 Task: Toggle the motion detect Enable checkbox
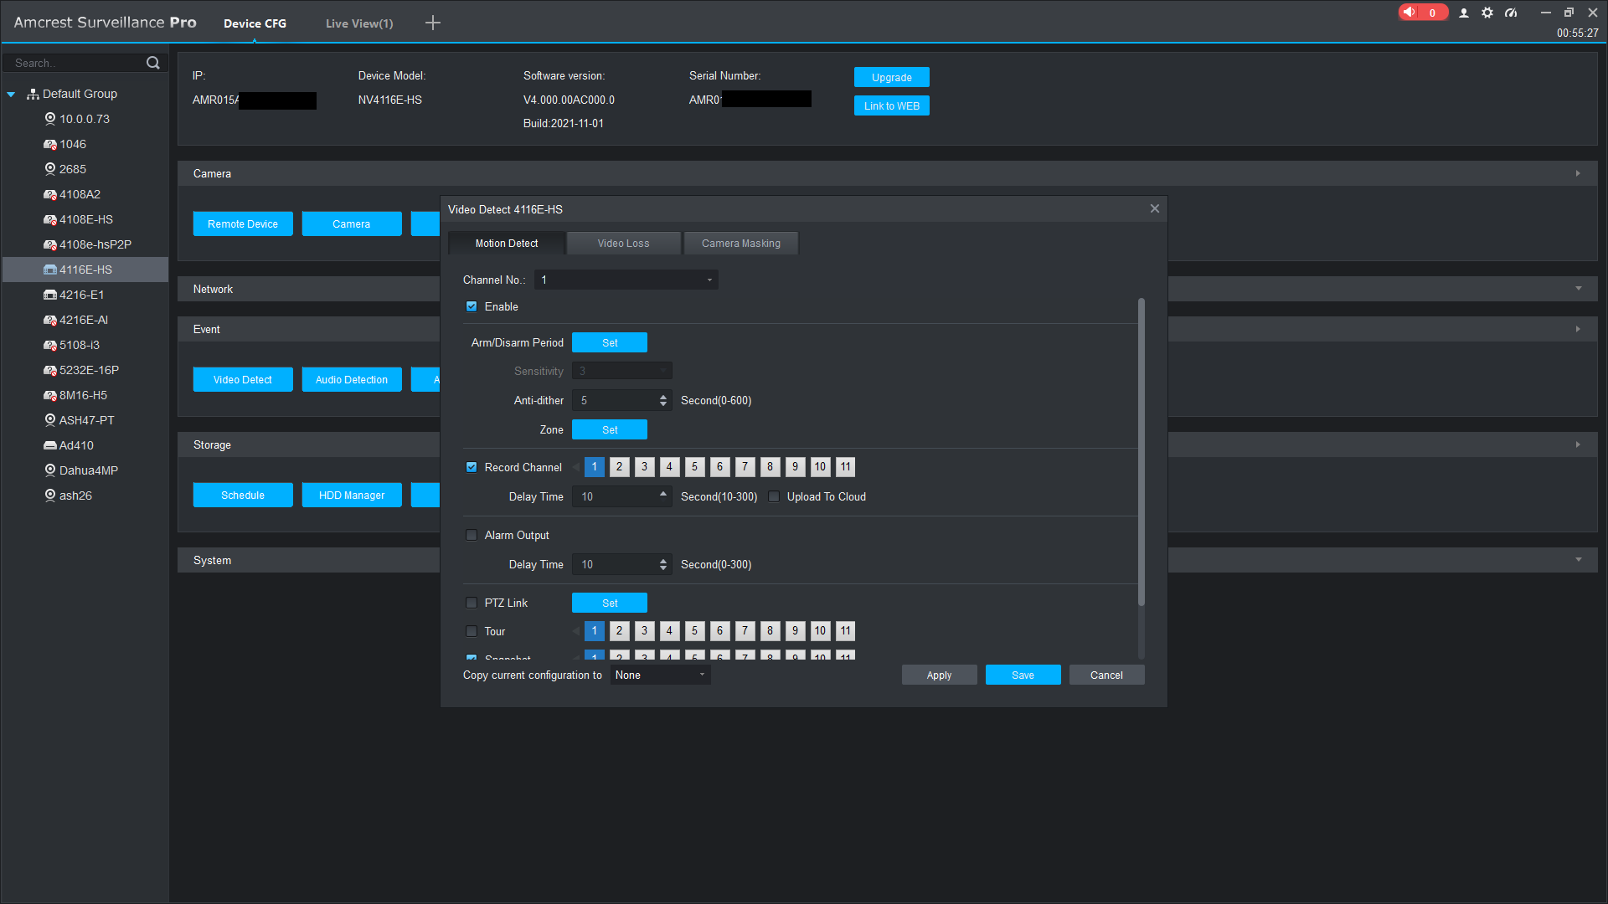[472, 306]
